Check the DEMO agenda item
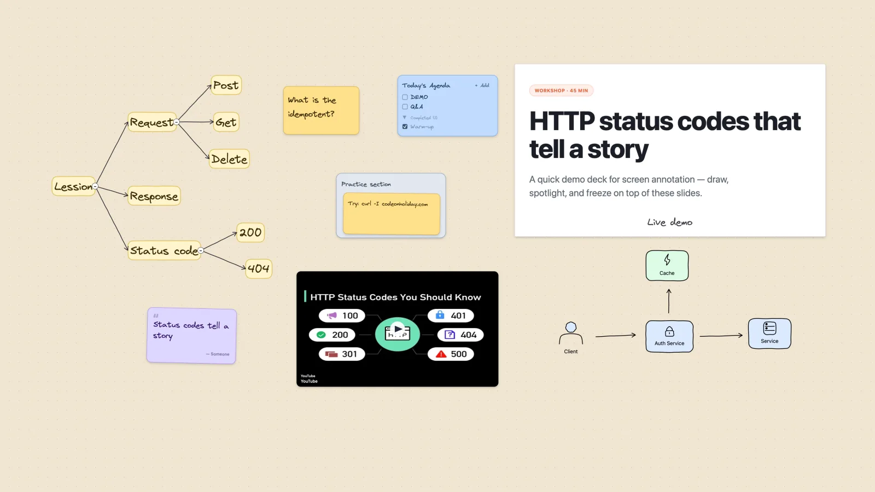The width and height of the screenshot is (875, 492). pos(405,97)
